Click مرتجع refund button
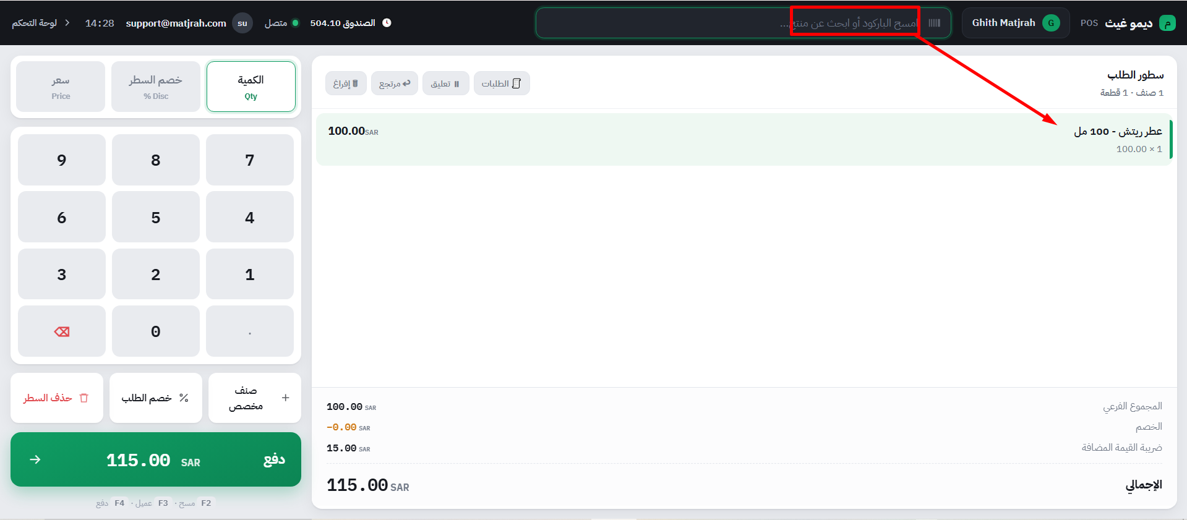The width and height of the screenshot is (1187, 520). [x=395, y=83]
